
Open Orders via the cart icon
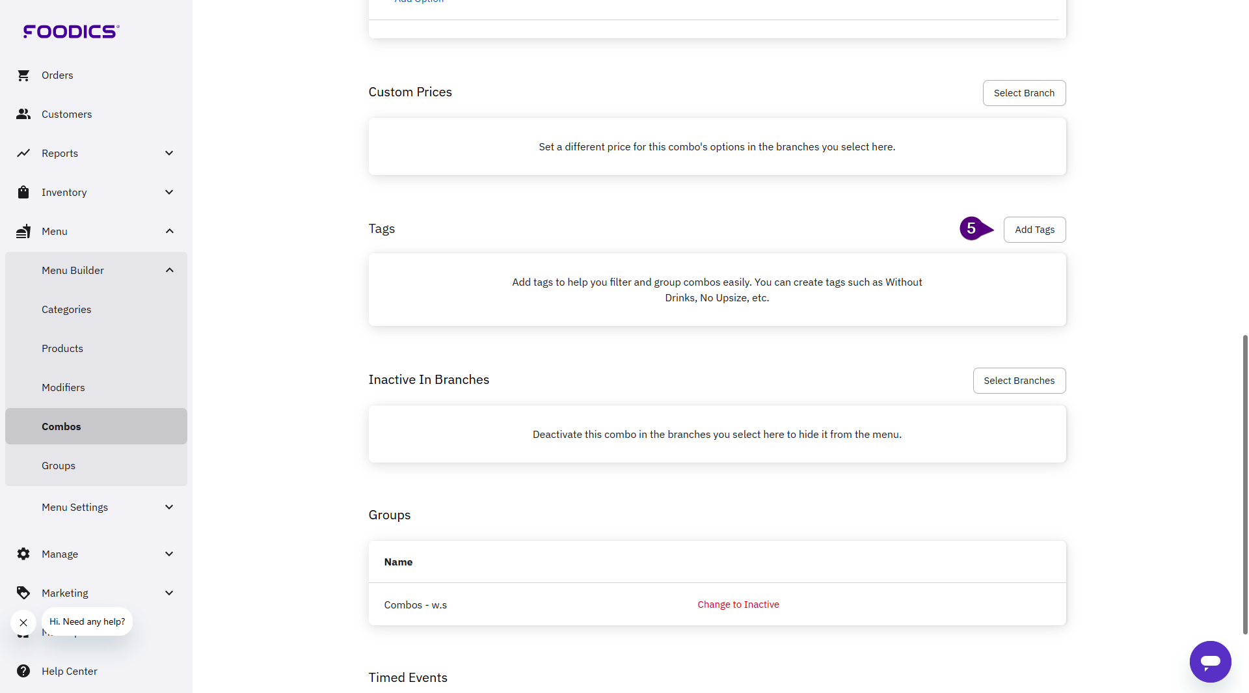tap(23, 75)
